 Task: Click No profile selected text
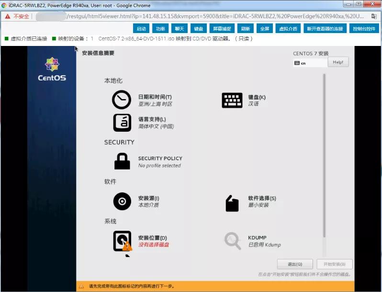click(x=159, y=166)
